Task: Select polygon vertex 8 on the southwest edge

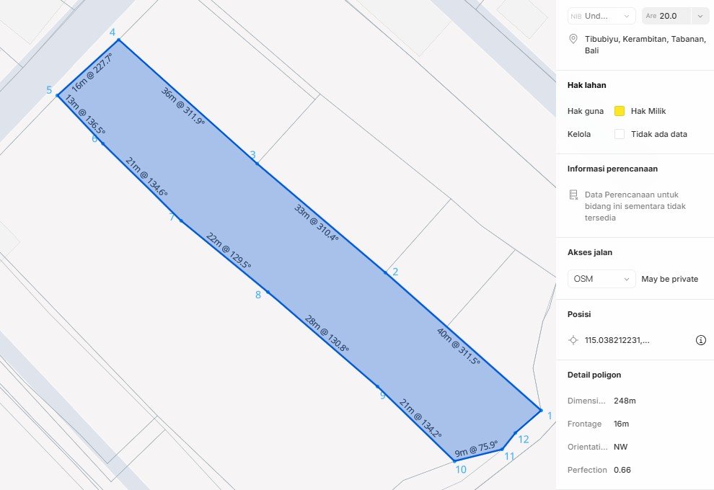Action: click(268, 292)
